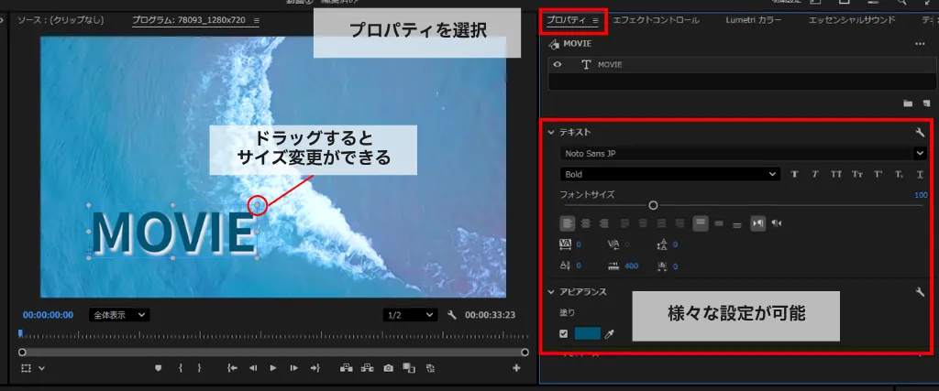Create a new group folder icon
Screen dimensions: 939x391
[x=908, y=103]
